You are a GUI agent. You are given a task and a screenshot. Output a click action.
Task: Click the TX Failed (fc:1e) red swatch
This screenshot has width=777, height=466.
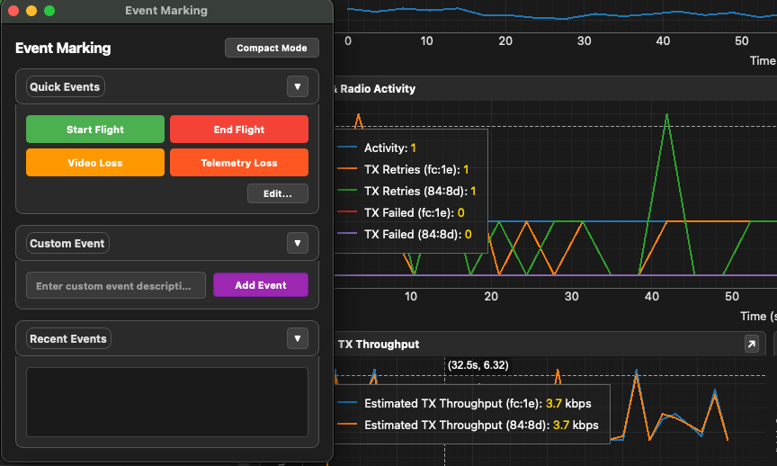pyautogui.click(x=349, y=212)
